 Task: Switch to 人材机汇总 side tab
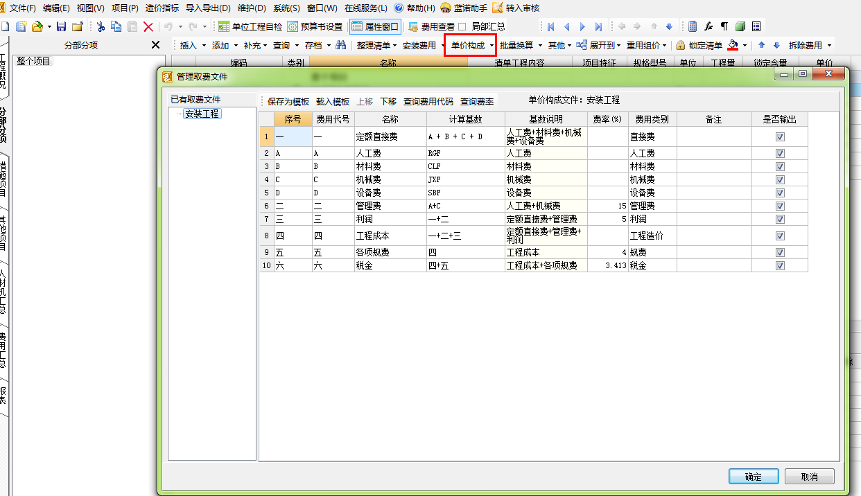(4, 292)
